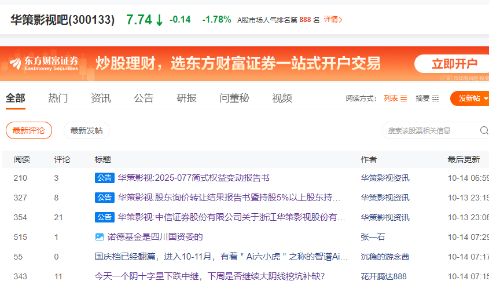This screenshot has width=489, height=281.
Task: Switch to the 全部 tab
Action: (15, 98)
